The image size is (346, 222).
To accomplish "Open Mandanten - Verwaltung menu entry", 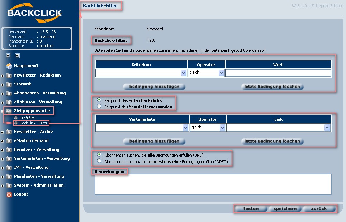I will click(x=39, y=176).
